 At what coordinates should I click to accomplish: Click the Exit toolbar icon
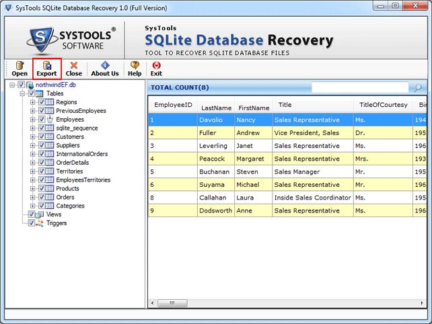click(x=156, y=68)
